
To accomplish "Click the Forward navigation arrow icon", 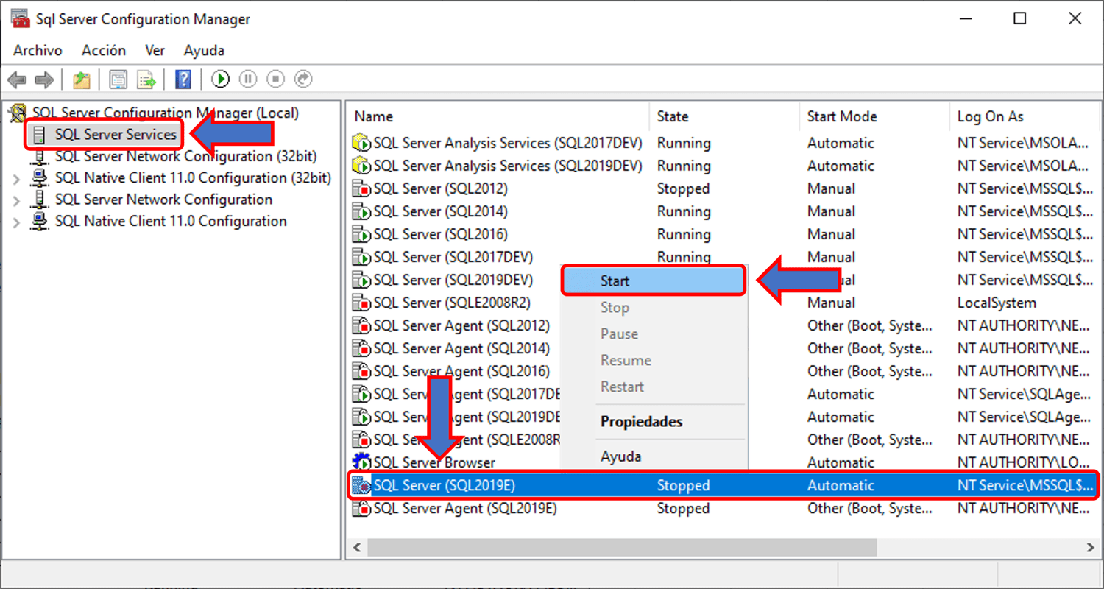I will tap(43, 79).
